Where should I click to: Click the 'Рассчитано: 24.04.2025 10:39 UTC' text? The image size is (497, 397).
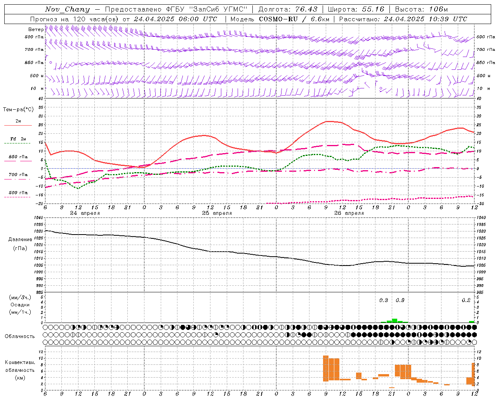pos(403,19)
